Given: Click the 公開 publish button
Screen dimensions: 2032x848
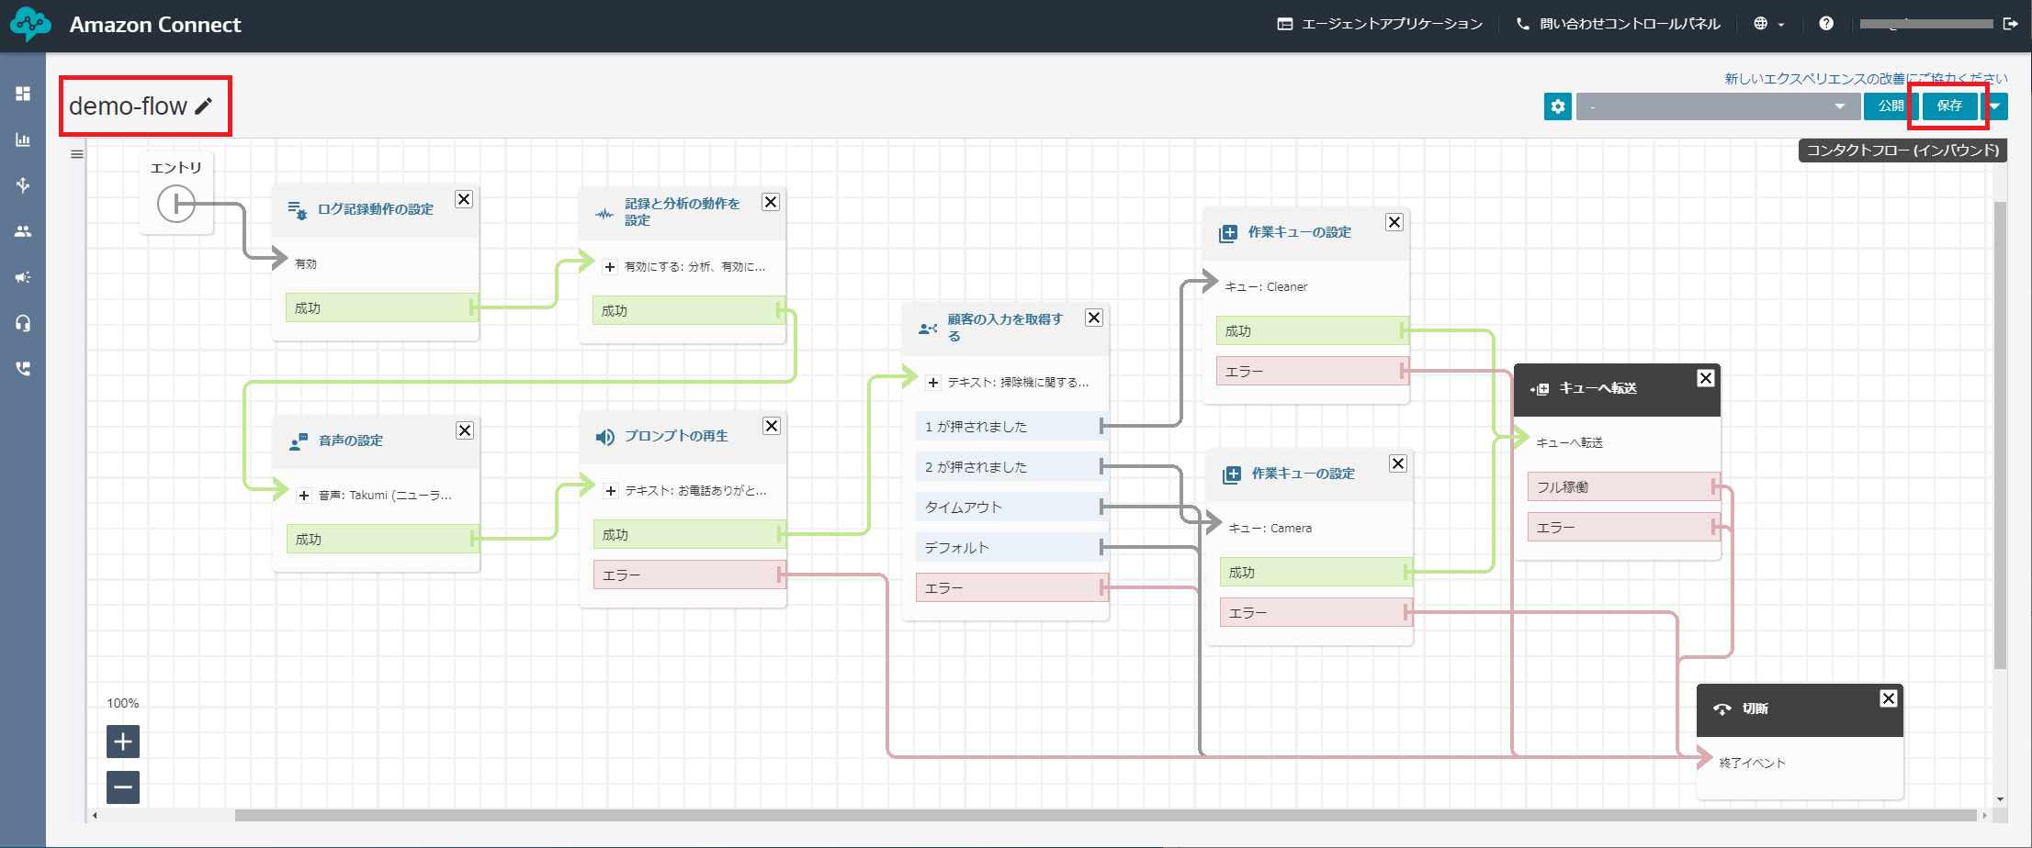Looking at the screenshot, I should (x=1891, y=106).
